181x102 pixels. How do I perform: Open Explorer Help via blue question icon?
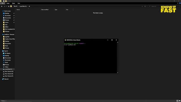[x=180, y=3]
